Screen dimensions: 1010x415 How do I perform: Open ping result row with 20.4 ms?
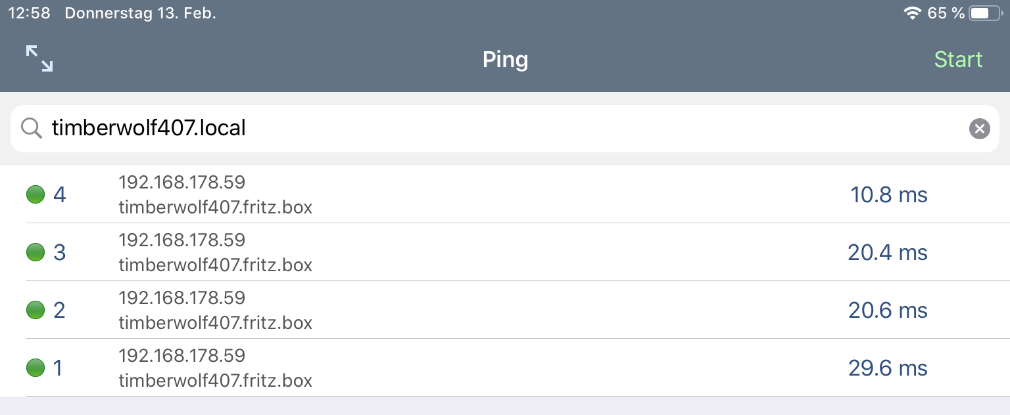pyautogui.click(x=505, y=252)
